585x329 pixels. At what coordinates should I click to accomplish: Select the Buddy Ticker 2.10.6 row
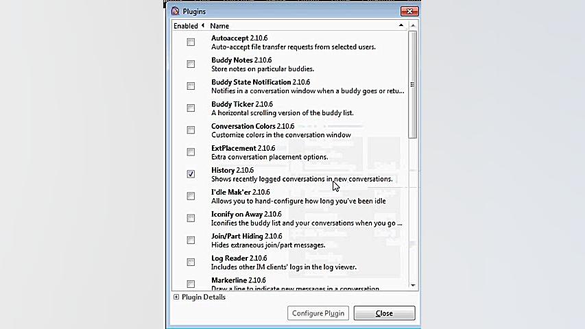point(290,108)
